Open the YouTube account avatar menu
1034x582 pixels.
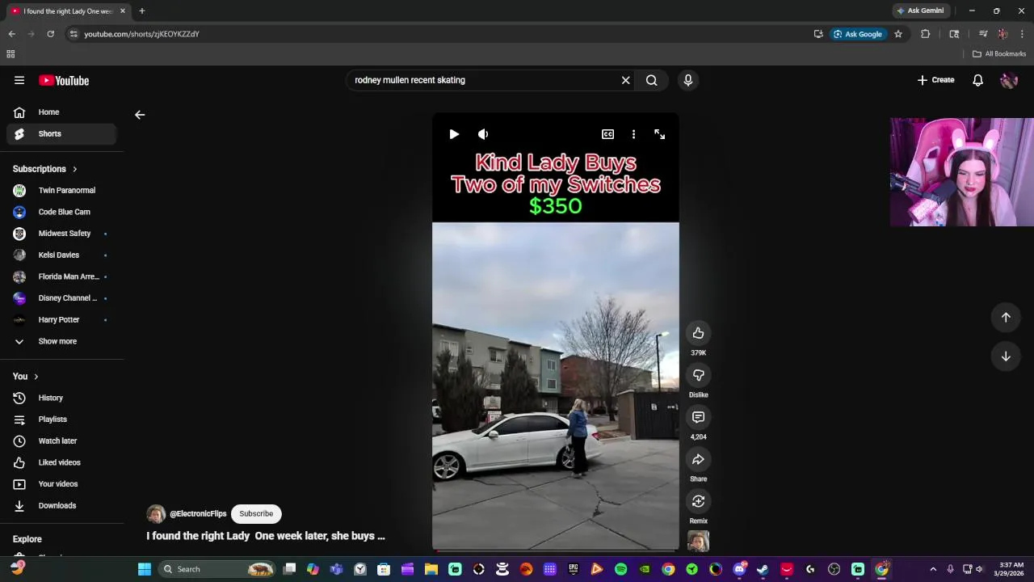[1008, 80]
